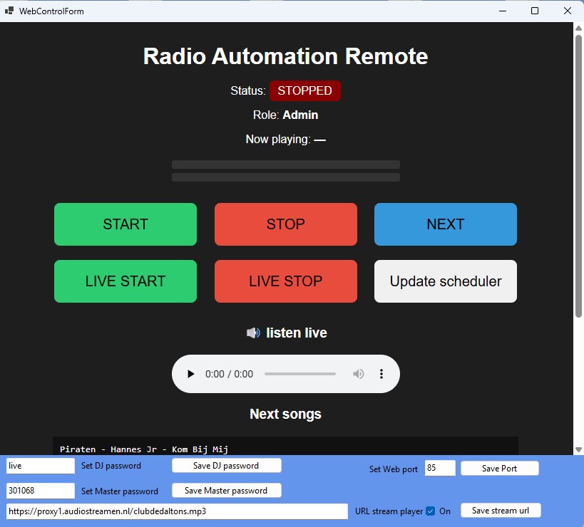Screen dimensions: 584x527
Task: Click Save Master password
Action: click(x=227, y=491)
